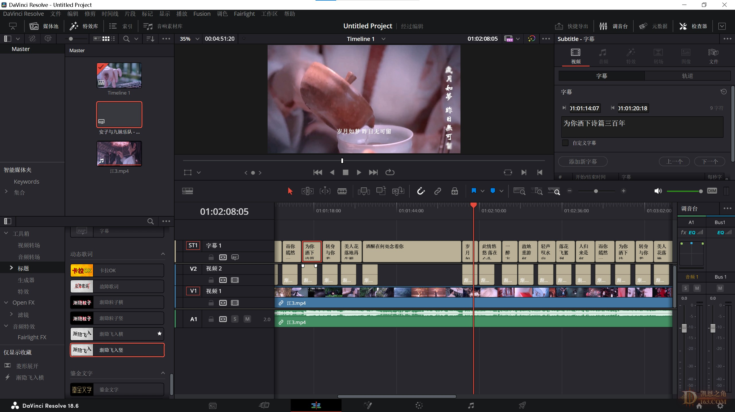The image size is (735, 412).
Task: Open Timeline 1 name dropdown
Action: [383, 39]
